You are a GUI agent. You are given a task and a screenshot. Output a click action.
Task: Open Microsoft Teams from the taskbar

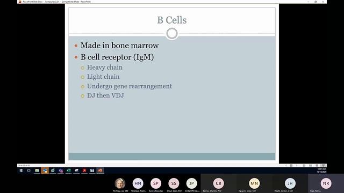coord(61,170)
